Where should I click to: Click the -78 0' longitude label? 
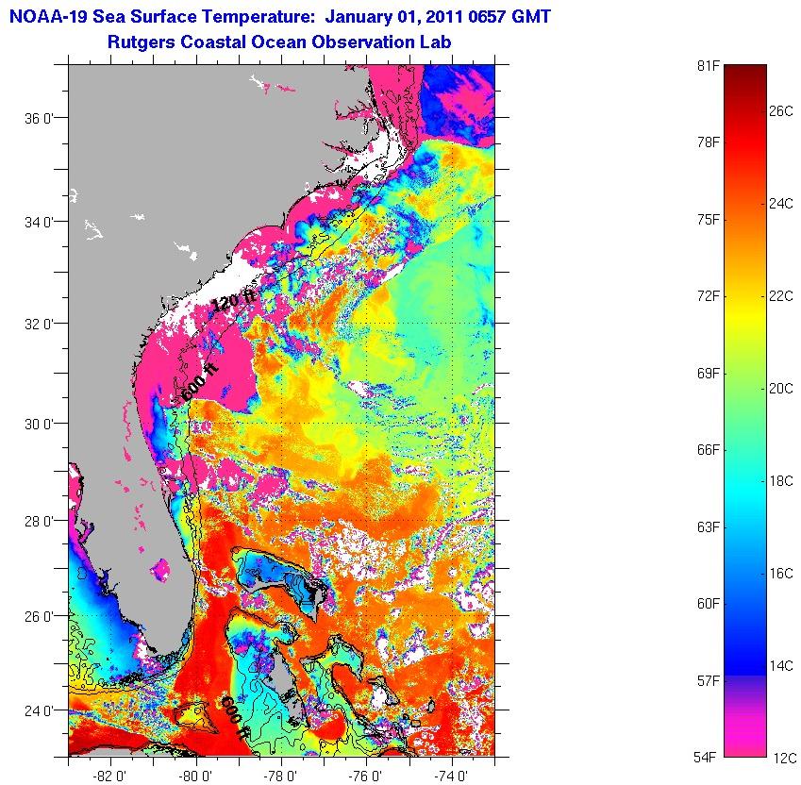click(280, 777)
